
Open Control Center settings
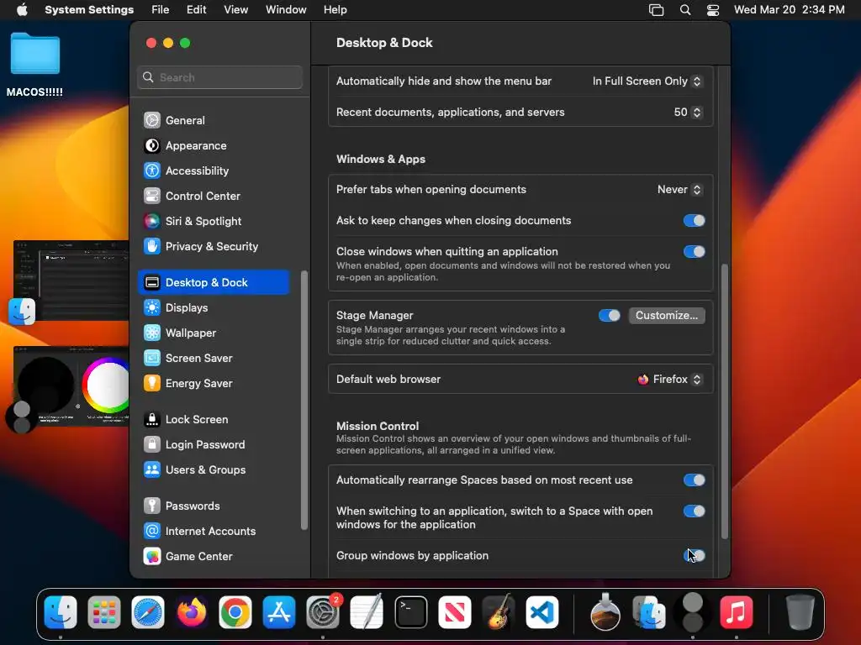[x=213, y=196]
